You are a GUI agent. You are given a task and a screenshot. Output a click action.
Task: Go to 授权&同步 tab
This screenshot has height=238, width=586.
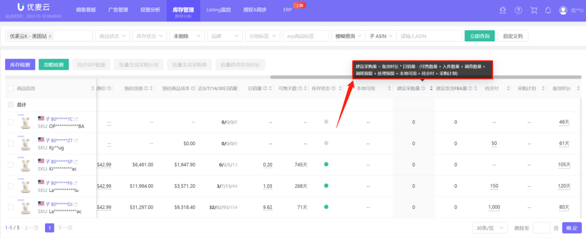pyautogui.click(x=255, y=10)
